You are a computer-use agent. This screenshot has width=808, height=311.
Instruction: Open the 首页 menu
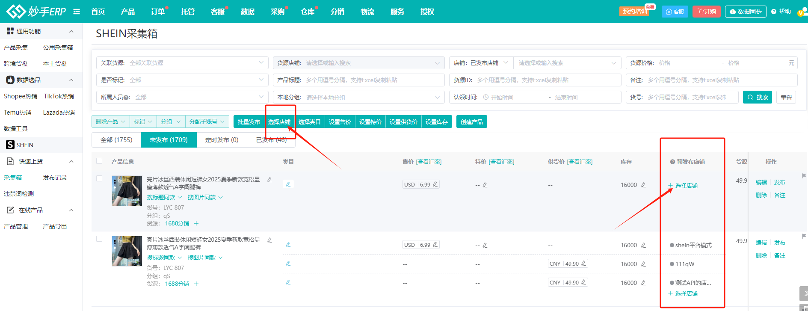(x=98, y=12)
